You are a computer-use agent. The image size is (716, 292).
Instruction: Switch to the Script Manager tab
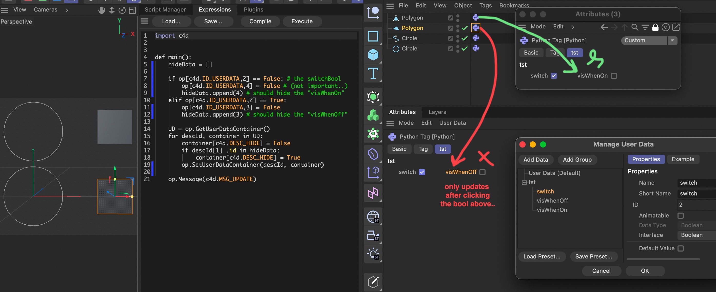165,10
